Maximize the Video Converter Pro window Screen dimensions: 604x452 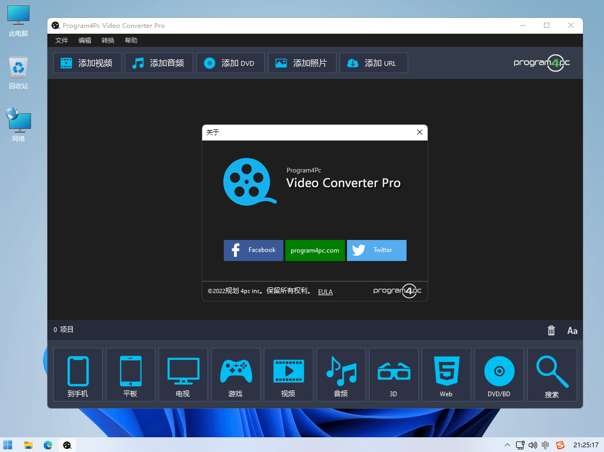point(547,25)
